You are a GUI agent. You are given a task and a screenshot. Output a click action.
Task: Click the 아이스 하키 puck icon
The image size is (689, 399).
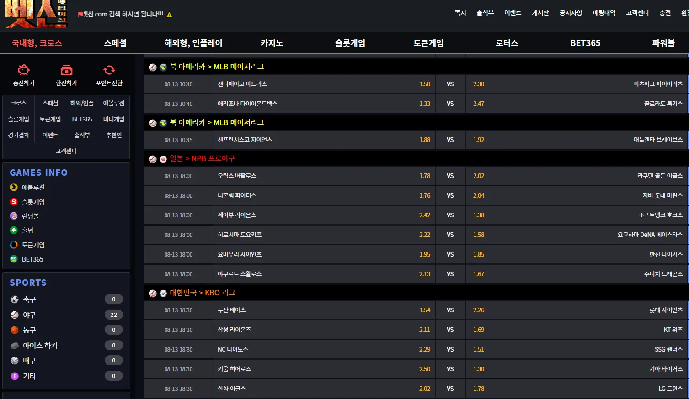(15, 346)
